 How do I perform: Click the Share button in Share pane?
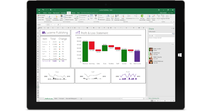click(x=173, y=44)
